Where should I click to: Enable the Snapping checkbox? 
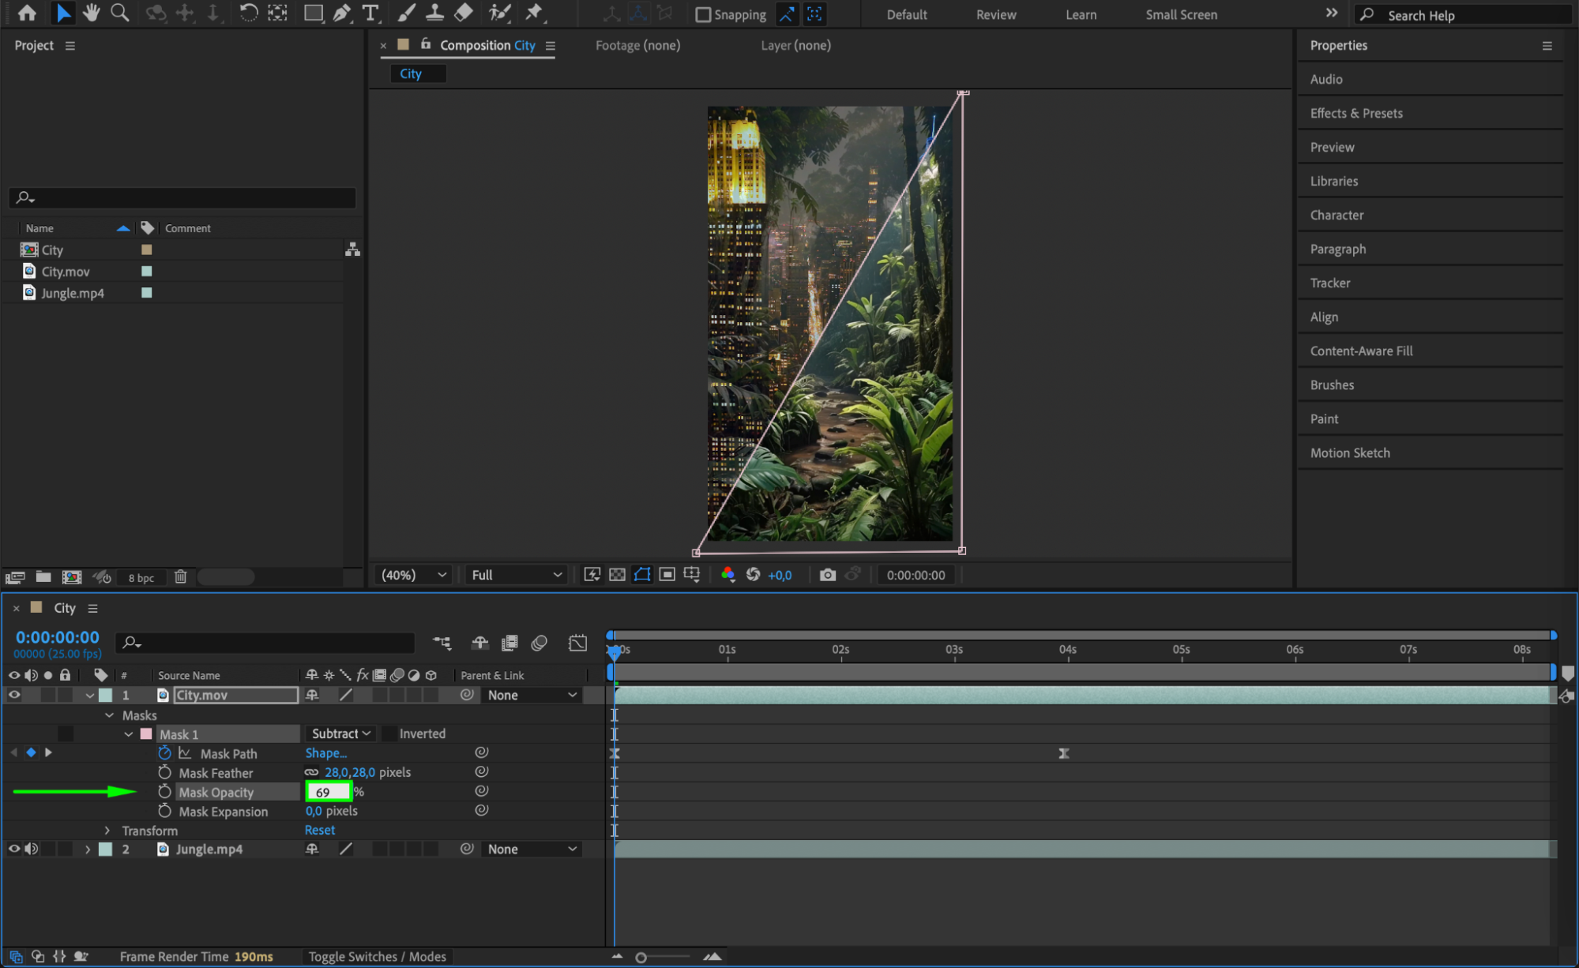tap(702, 15)
